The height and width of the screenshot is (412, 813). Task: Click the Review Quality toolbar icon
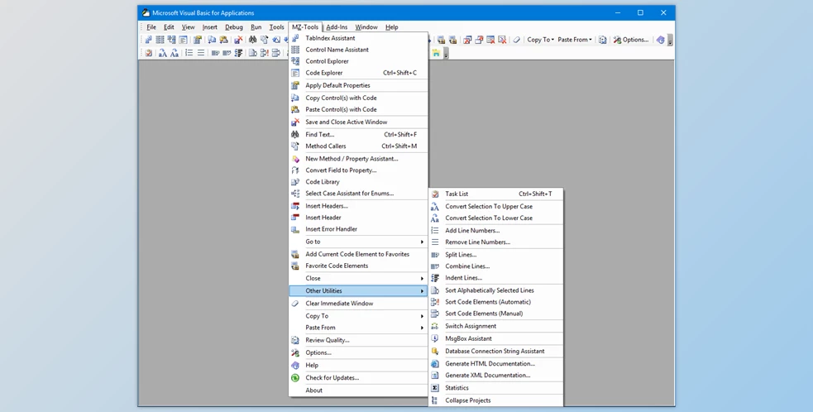602,40
